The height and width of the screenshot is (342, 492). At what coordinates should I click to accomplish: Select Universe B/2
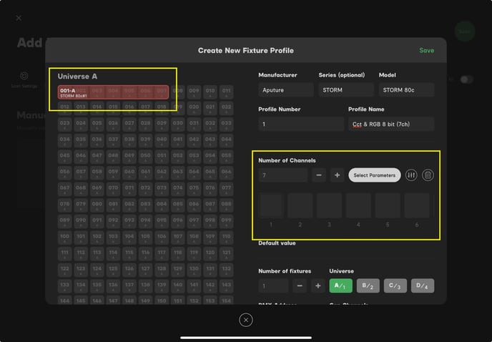[368, 285]
